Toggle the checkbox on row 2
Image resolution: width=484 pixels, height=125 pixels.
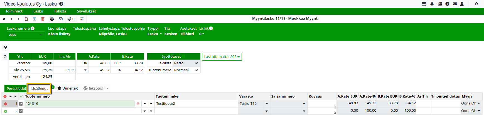tap(21, 111)
